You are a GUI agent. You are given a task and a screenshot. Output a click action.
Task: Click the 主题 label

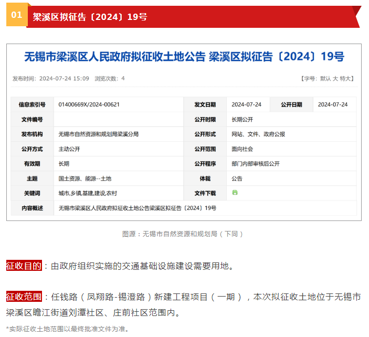pos(32,178)
